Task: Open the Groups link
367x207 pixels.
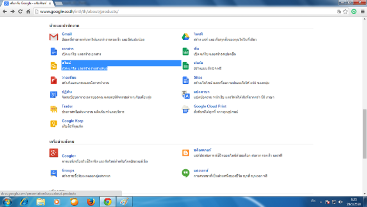Action: coord(68,171)
